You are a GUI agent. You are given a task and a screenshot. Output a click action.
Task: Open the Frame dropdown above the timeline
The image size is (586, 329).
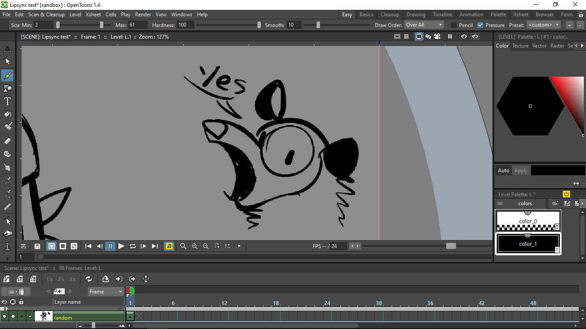tap(106, 291)
